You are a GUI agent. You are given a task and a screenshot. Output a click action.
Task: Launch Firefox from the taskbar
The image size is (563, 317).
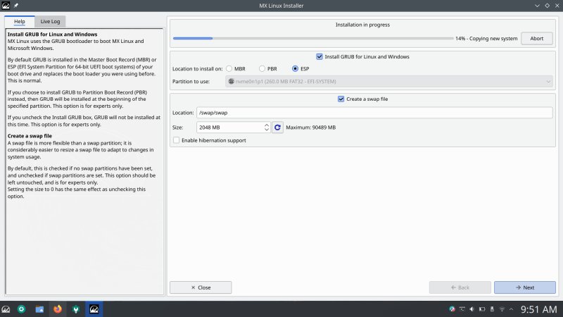[58, 309]
